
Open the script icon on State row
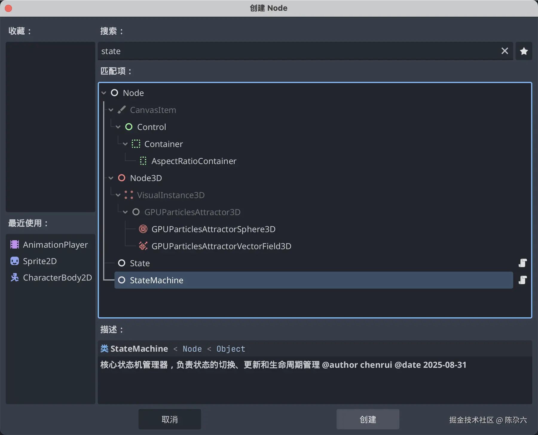(523, 263)
